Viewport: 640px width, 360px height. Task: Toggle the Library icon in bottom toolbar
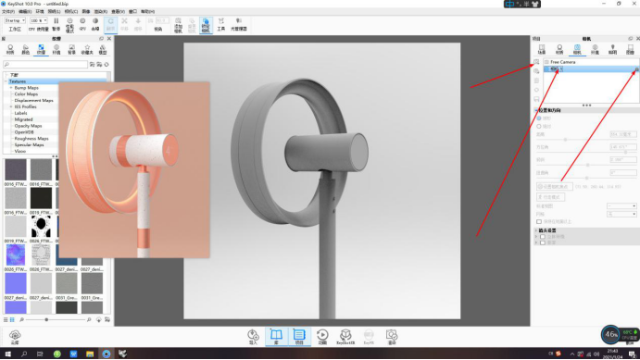[x=276, y=337]
